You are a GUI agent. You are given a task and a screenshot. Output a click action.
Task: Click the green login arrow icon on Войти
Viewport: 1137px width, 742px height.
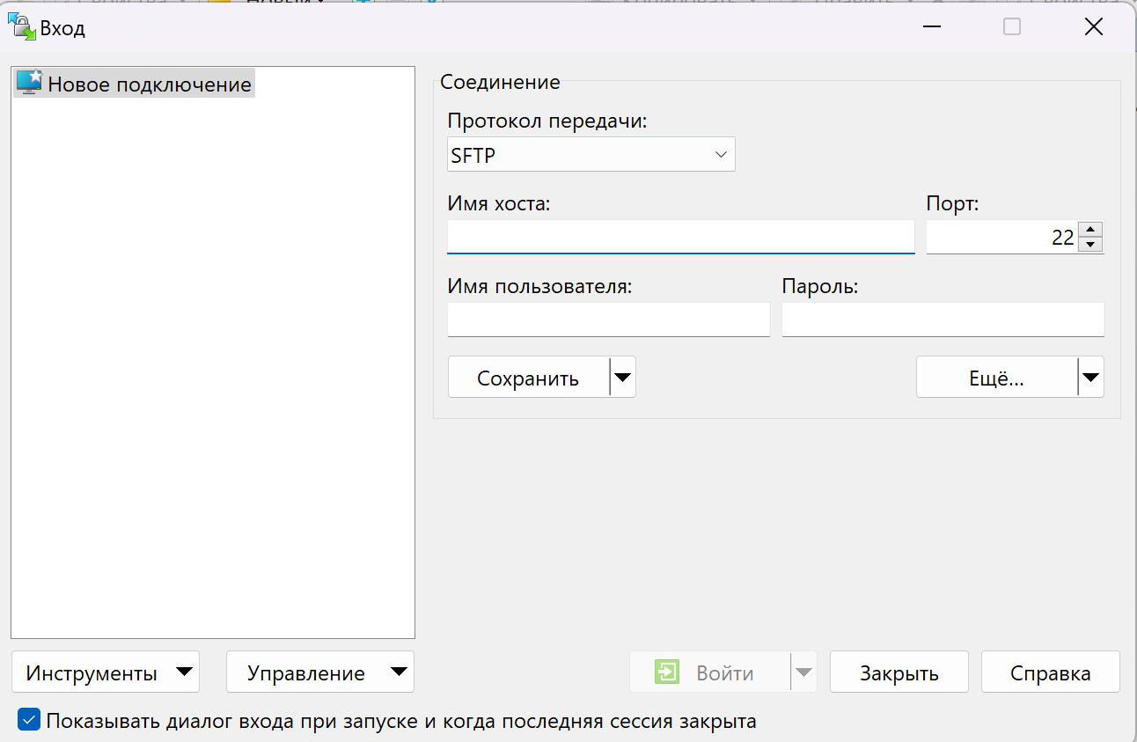[668, 672]
